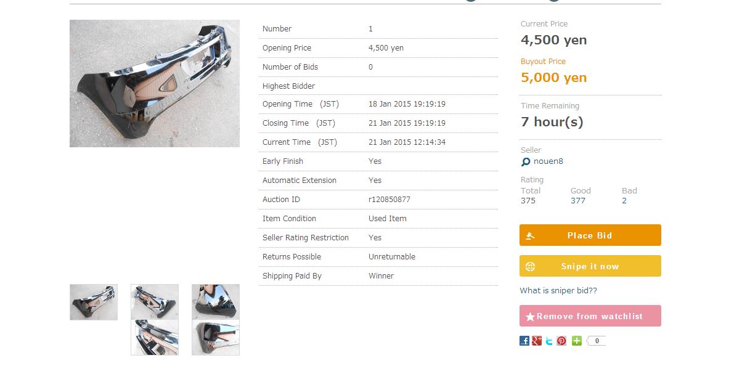Image resolution: width=742 pixels, height=374 pixels.
Task: Remove this item from the watchlist
Action: pos(590,315)
